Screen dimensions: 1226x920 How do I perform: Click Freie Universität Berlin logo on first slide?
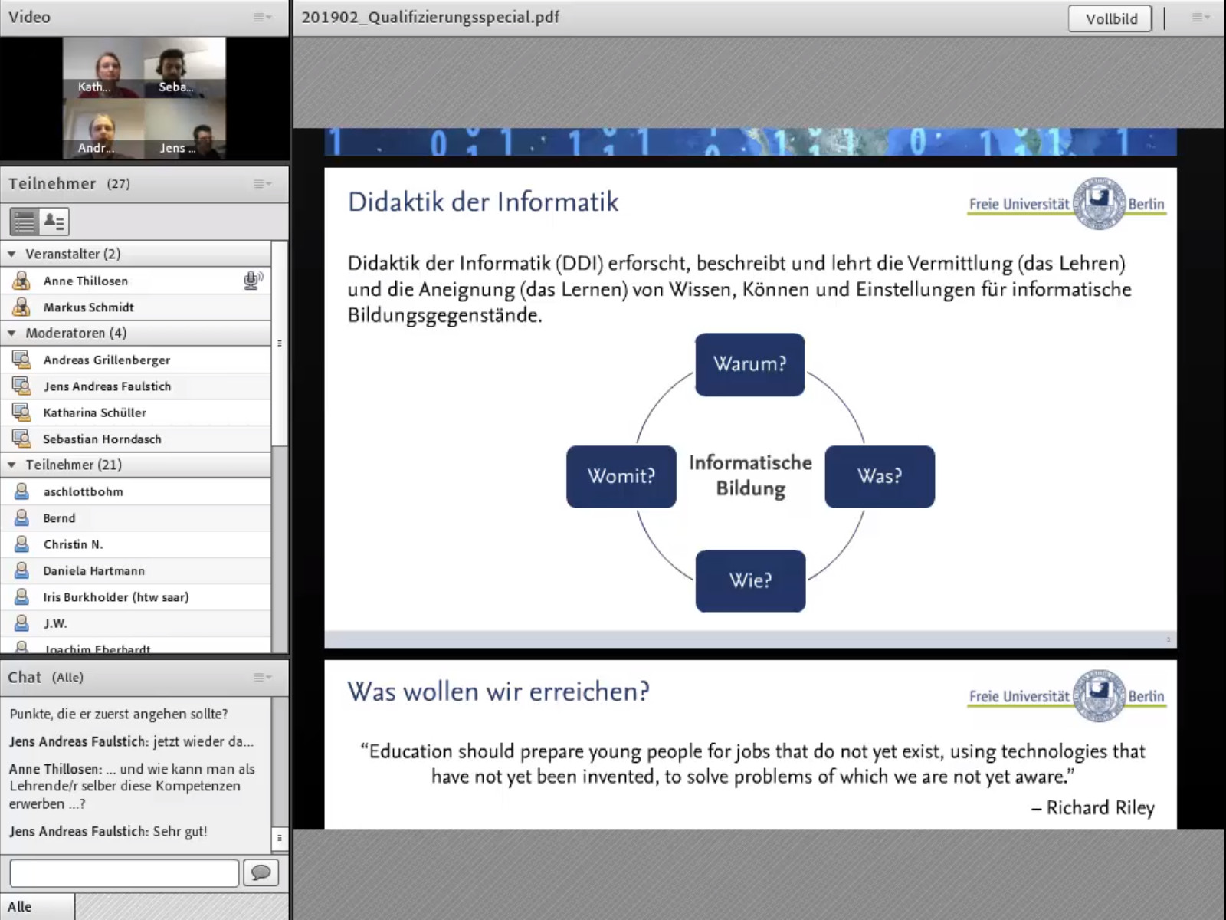point(1067,204)
